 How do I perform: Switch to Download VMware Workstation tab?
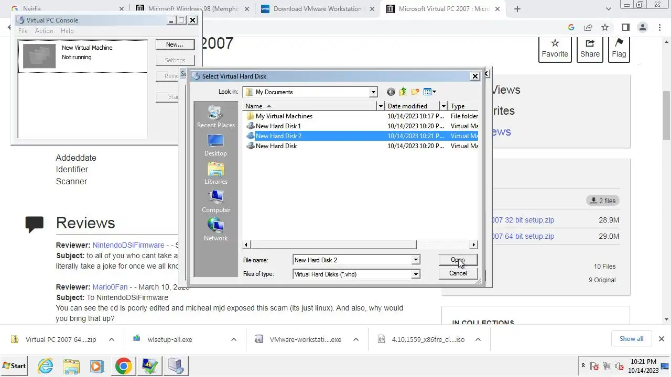coord(318,9)
